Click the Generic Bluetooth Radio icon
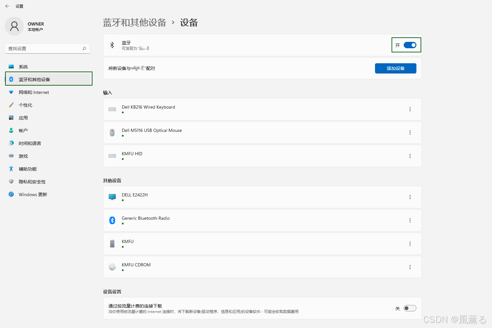Image resolution: width=492 pixels, height=328 pixels. point(112,220)
